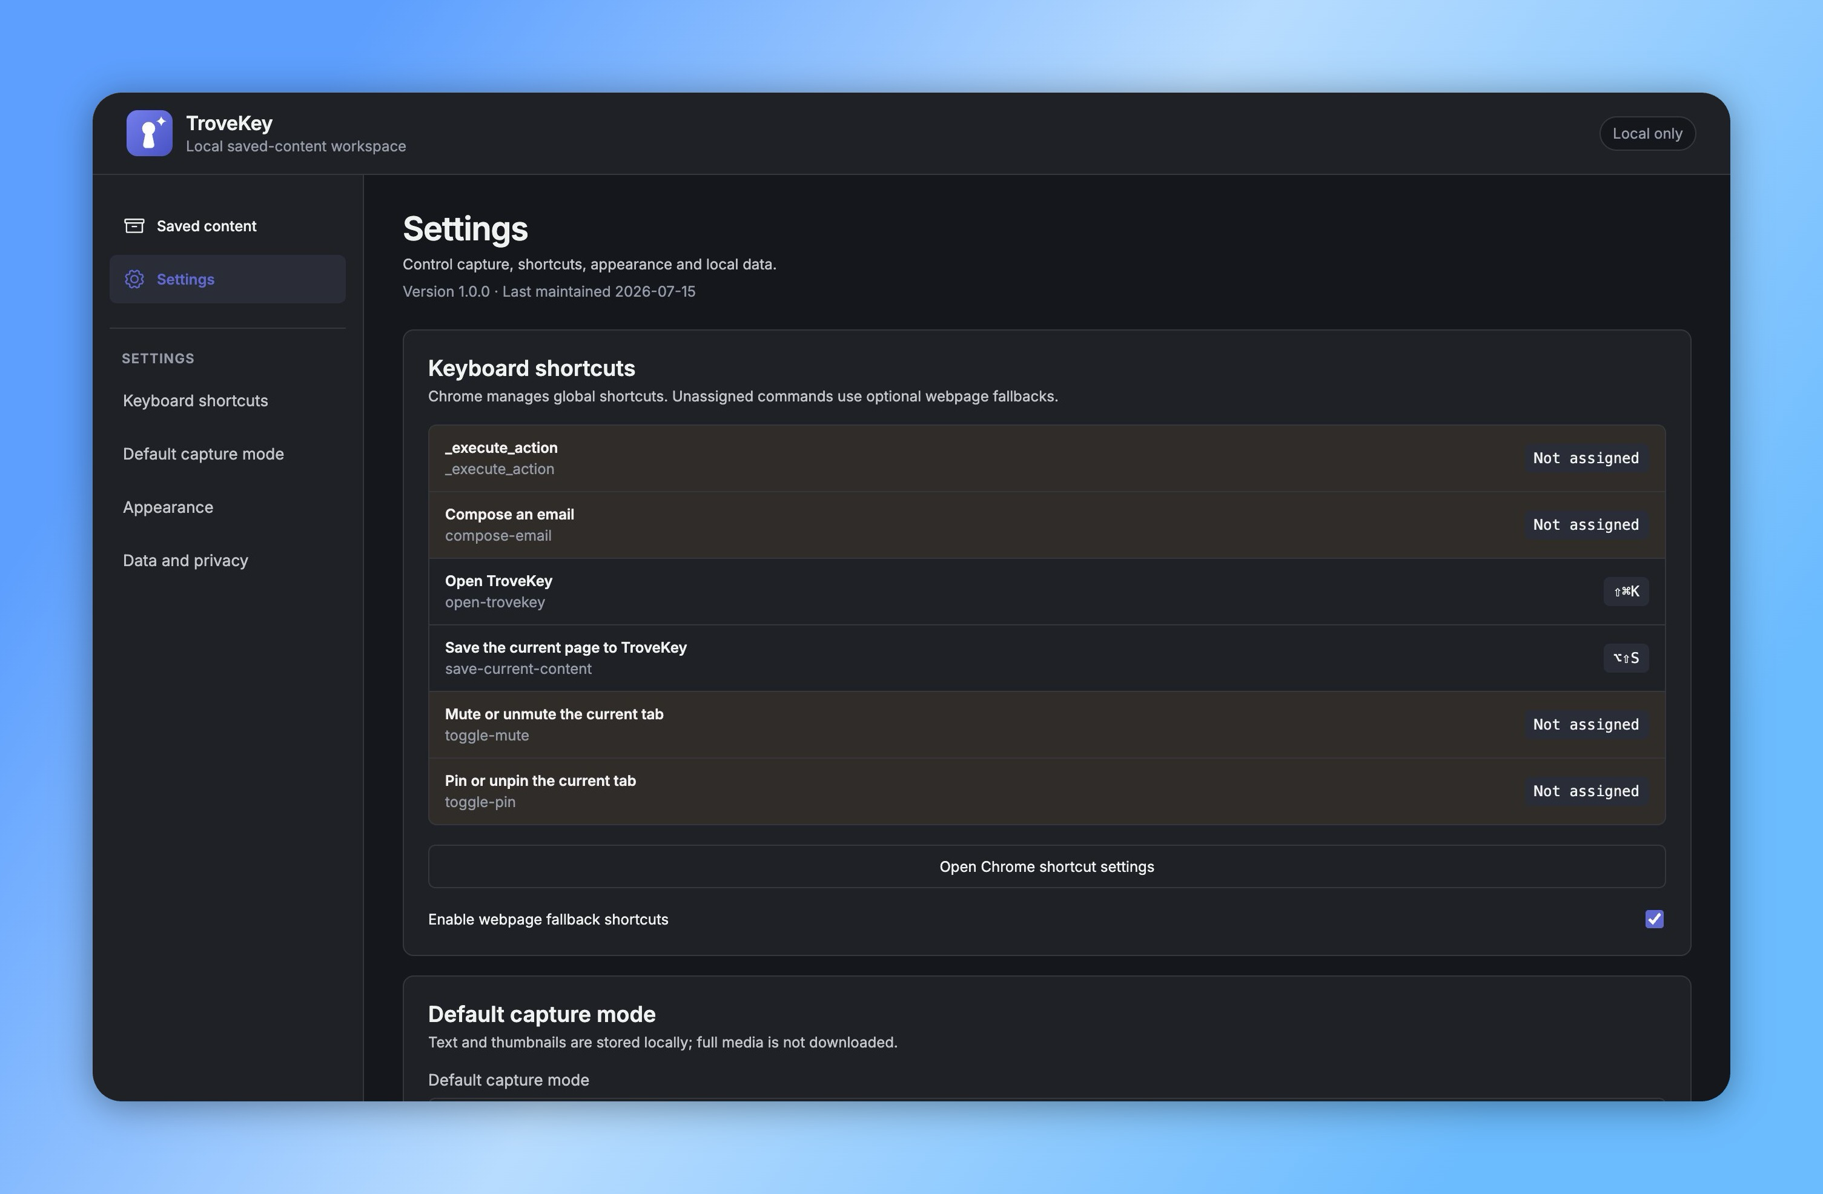The image size is (1823, 1194).
Task: Click Open Chrome shortcut settings button
Action: click(1047, 866)
